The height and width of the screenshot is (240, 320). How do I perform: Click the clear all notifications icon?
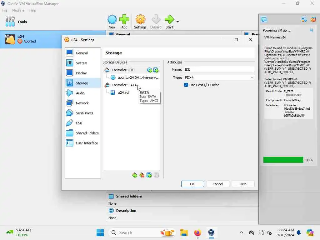coord(313,19)
